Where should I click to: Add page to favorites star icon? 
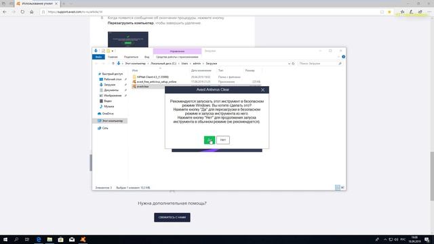click(x=389, y=12)
